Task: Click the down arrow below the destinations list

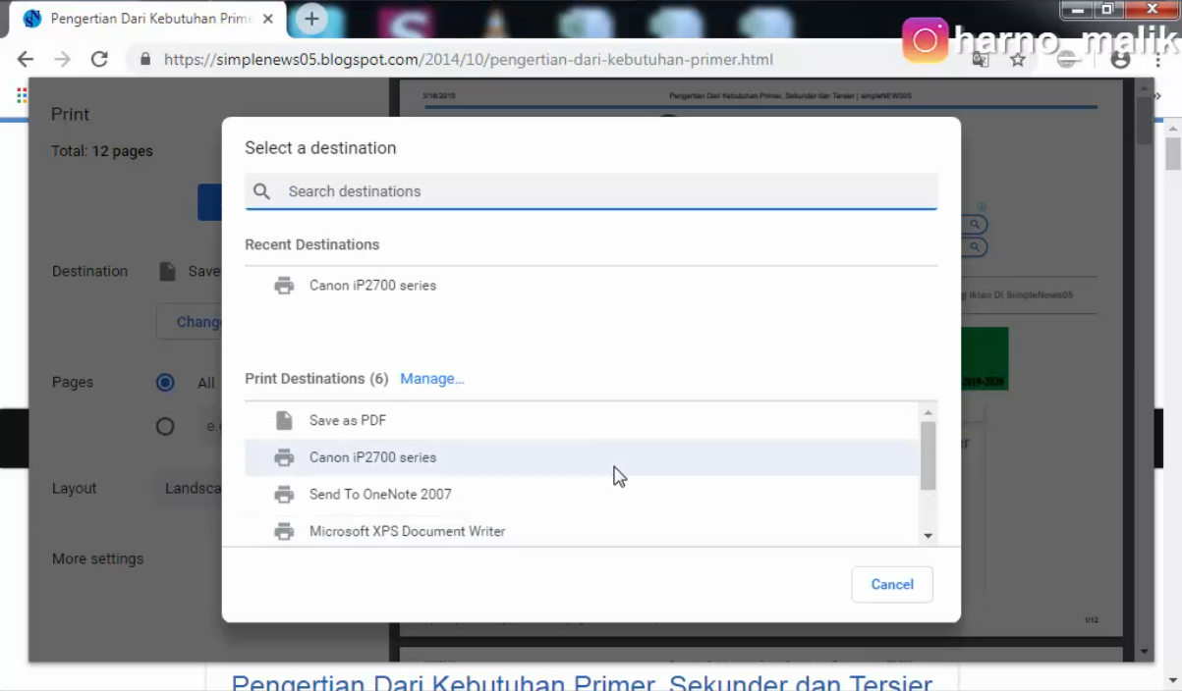Action: click(x=928, y=535)
